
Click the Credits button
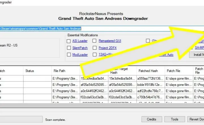tap(152, 119)
